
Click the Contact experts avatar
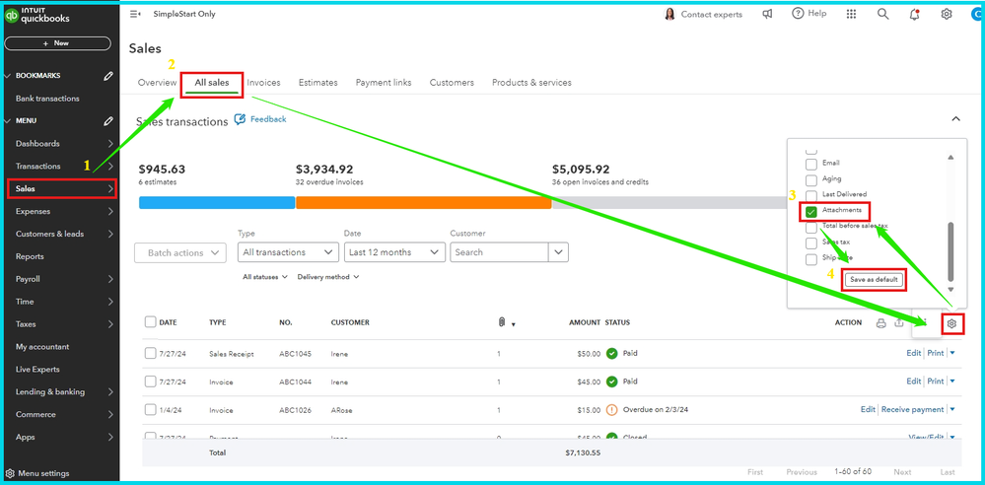669,14
